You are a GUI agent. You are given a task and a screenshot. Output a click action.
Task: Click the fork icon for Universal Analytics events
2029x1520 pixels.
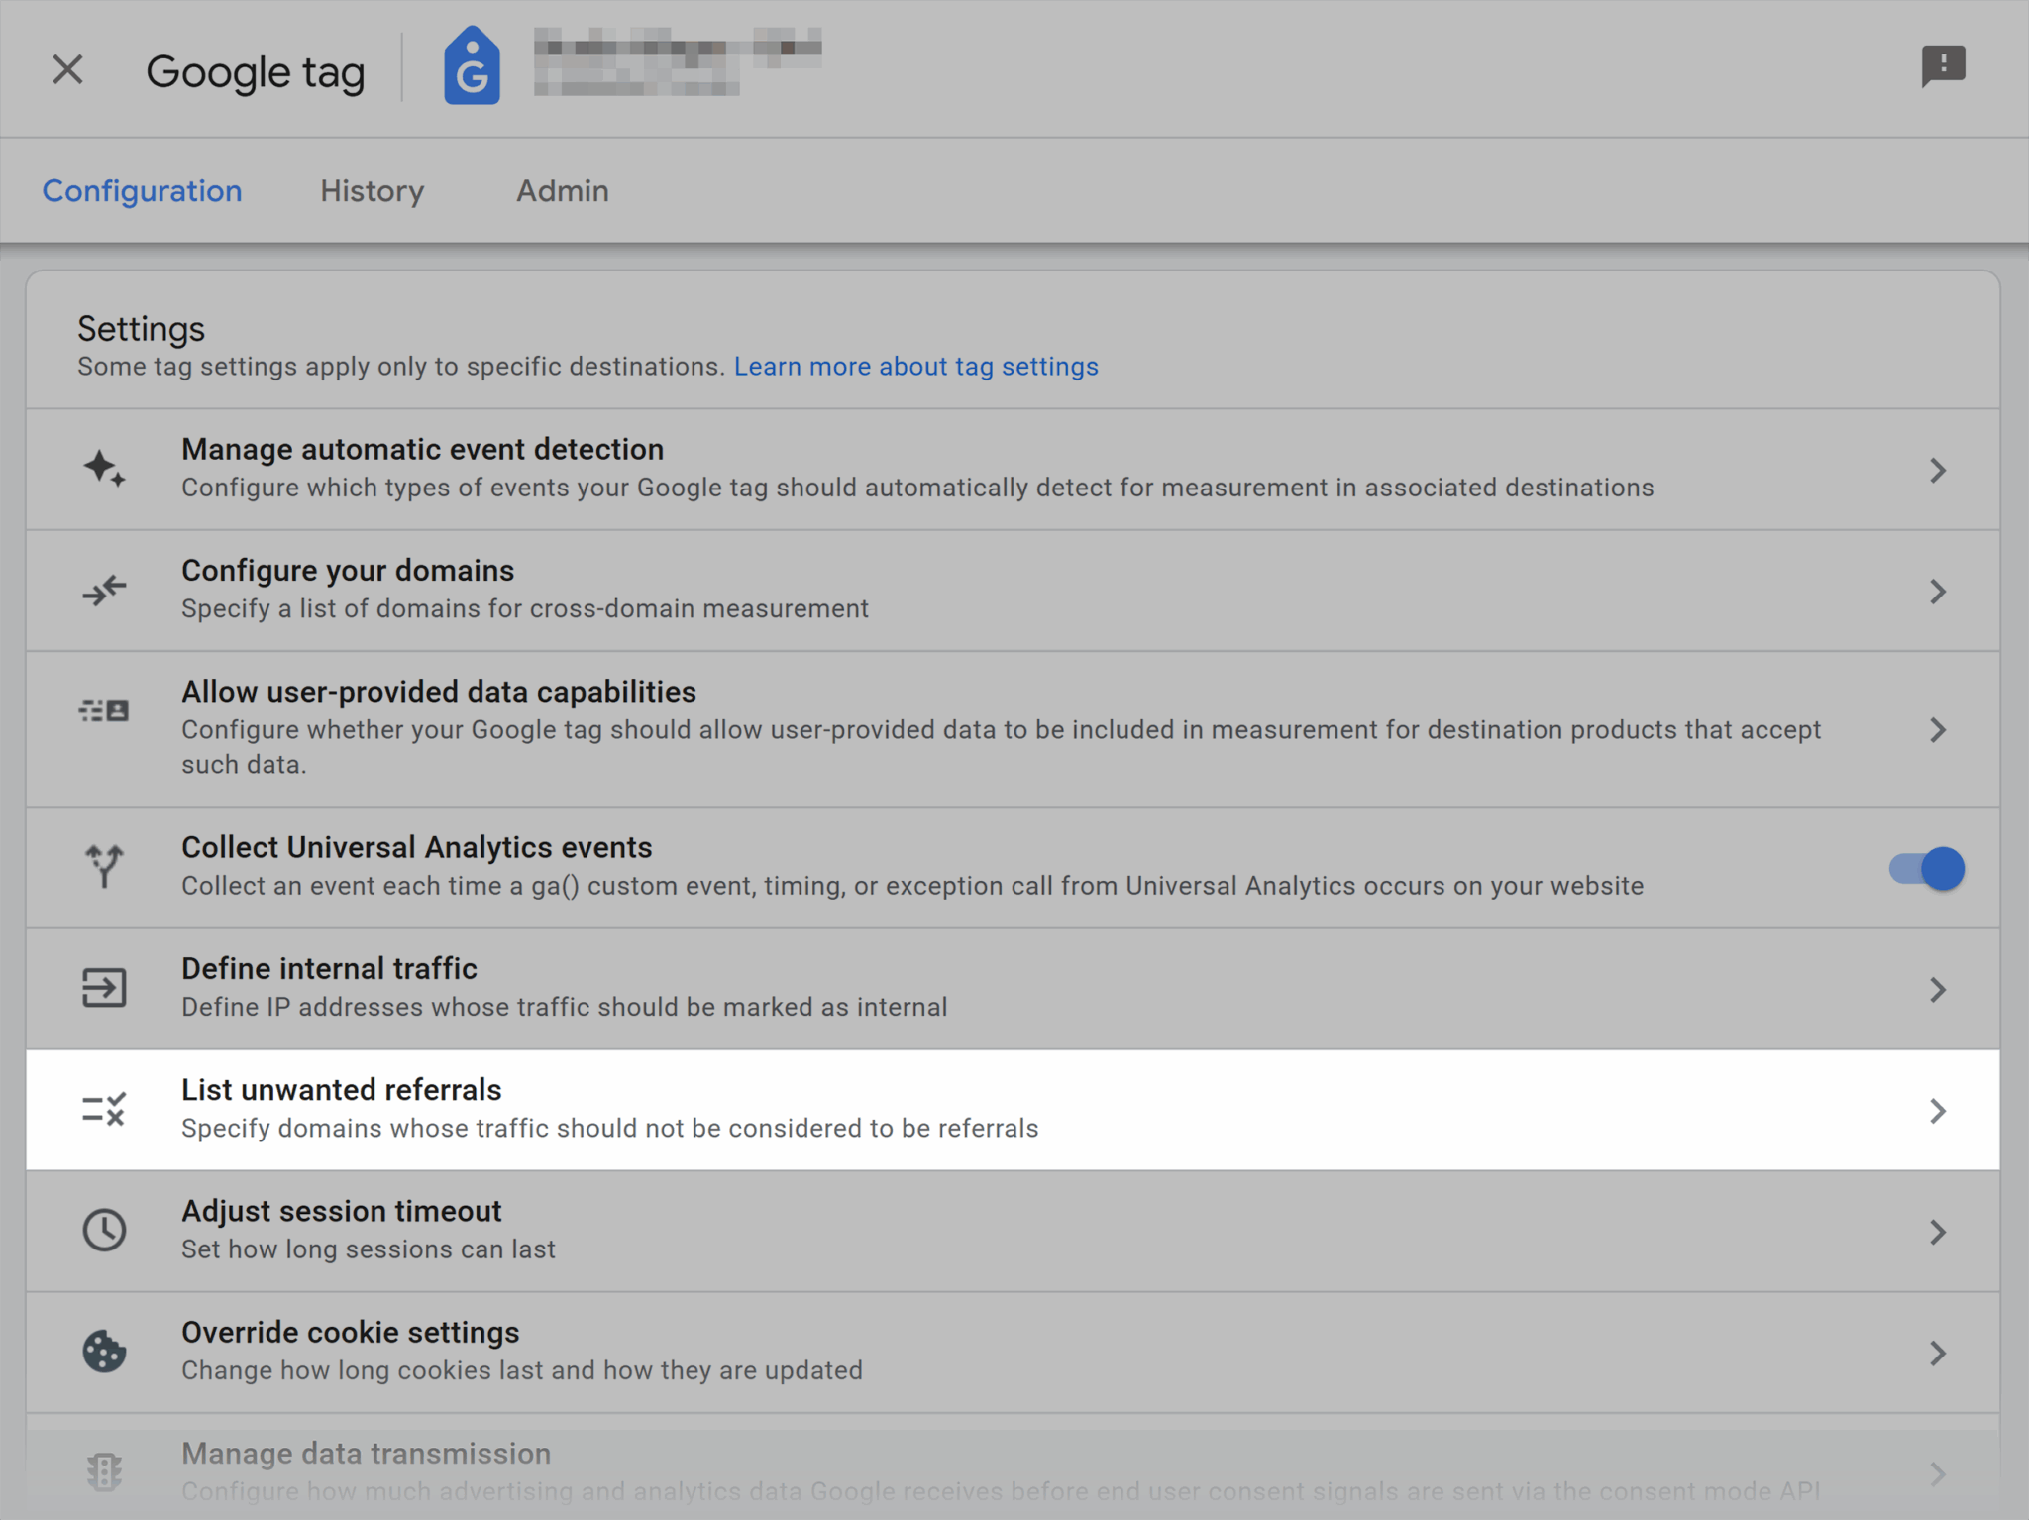104,866
